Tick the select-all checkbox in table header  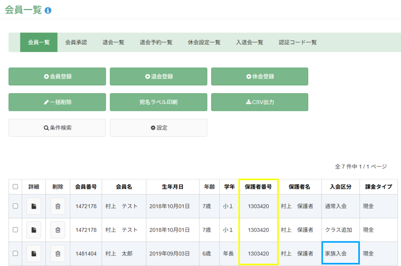tap(15, 187)
